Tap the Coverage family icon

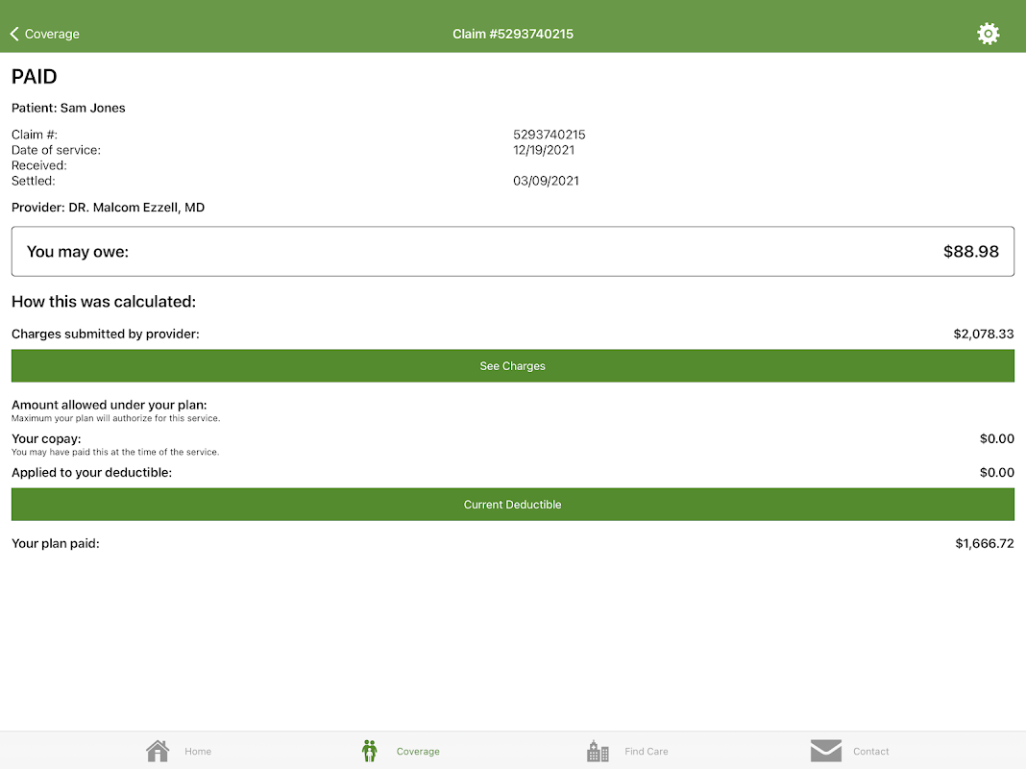click(370, 751)
